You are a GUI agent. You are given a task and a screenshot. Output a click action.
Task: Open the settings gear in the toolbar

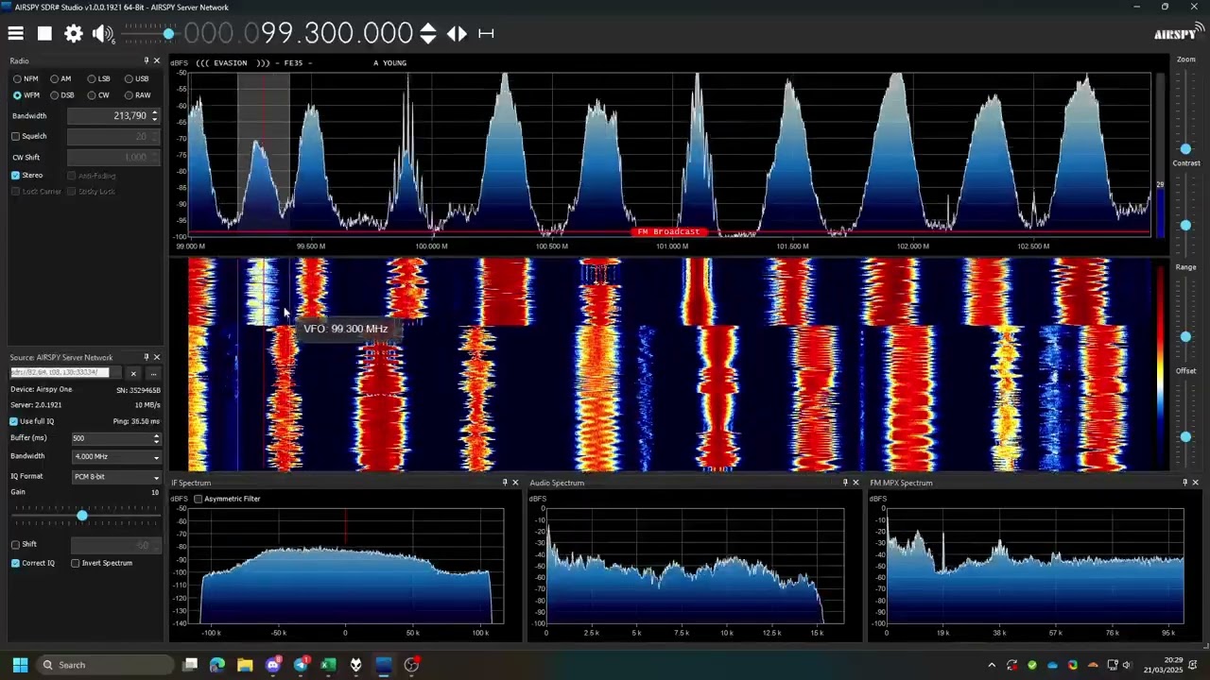(x=73, y=33)
